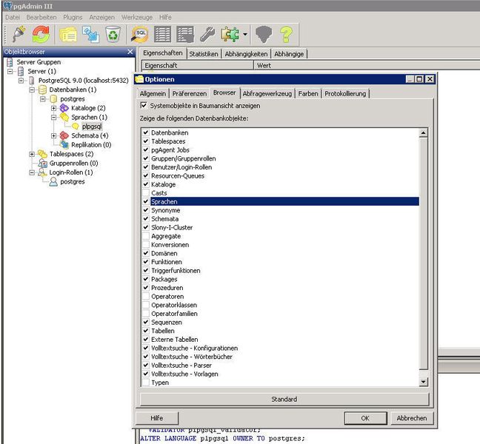
Task: Select the Login-Rollen (1) tree icon
Action: pos(42,172)
